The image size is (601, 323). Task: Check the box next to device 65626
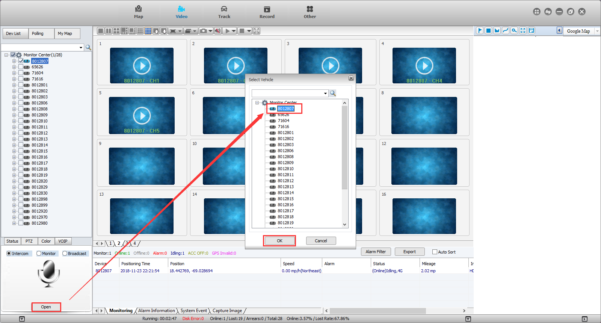[21, 67]
